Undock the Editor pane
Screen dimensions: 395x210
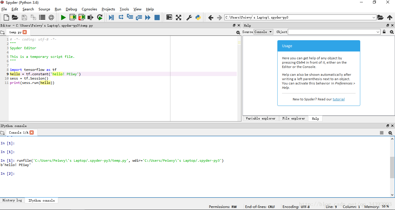click(x=234, y=25)
